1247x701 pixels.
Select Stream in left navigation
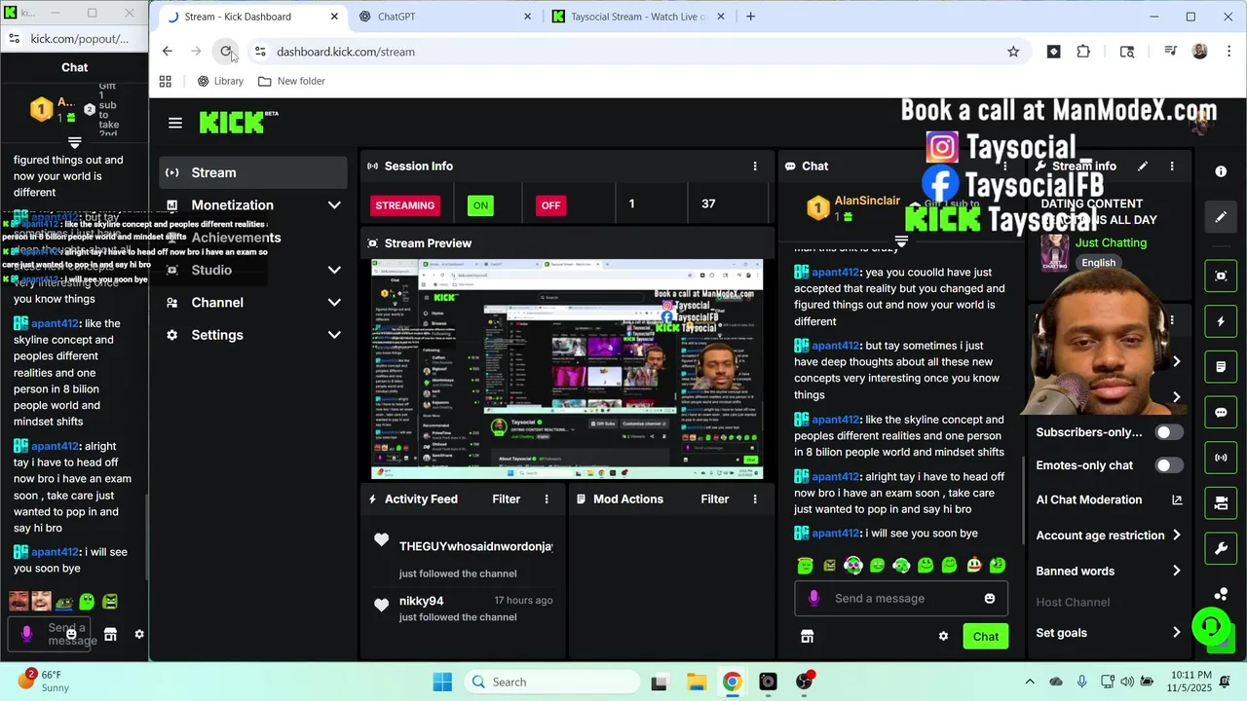point(253,172)
